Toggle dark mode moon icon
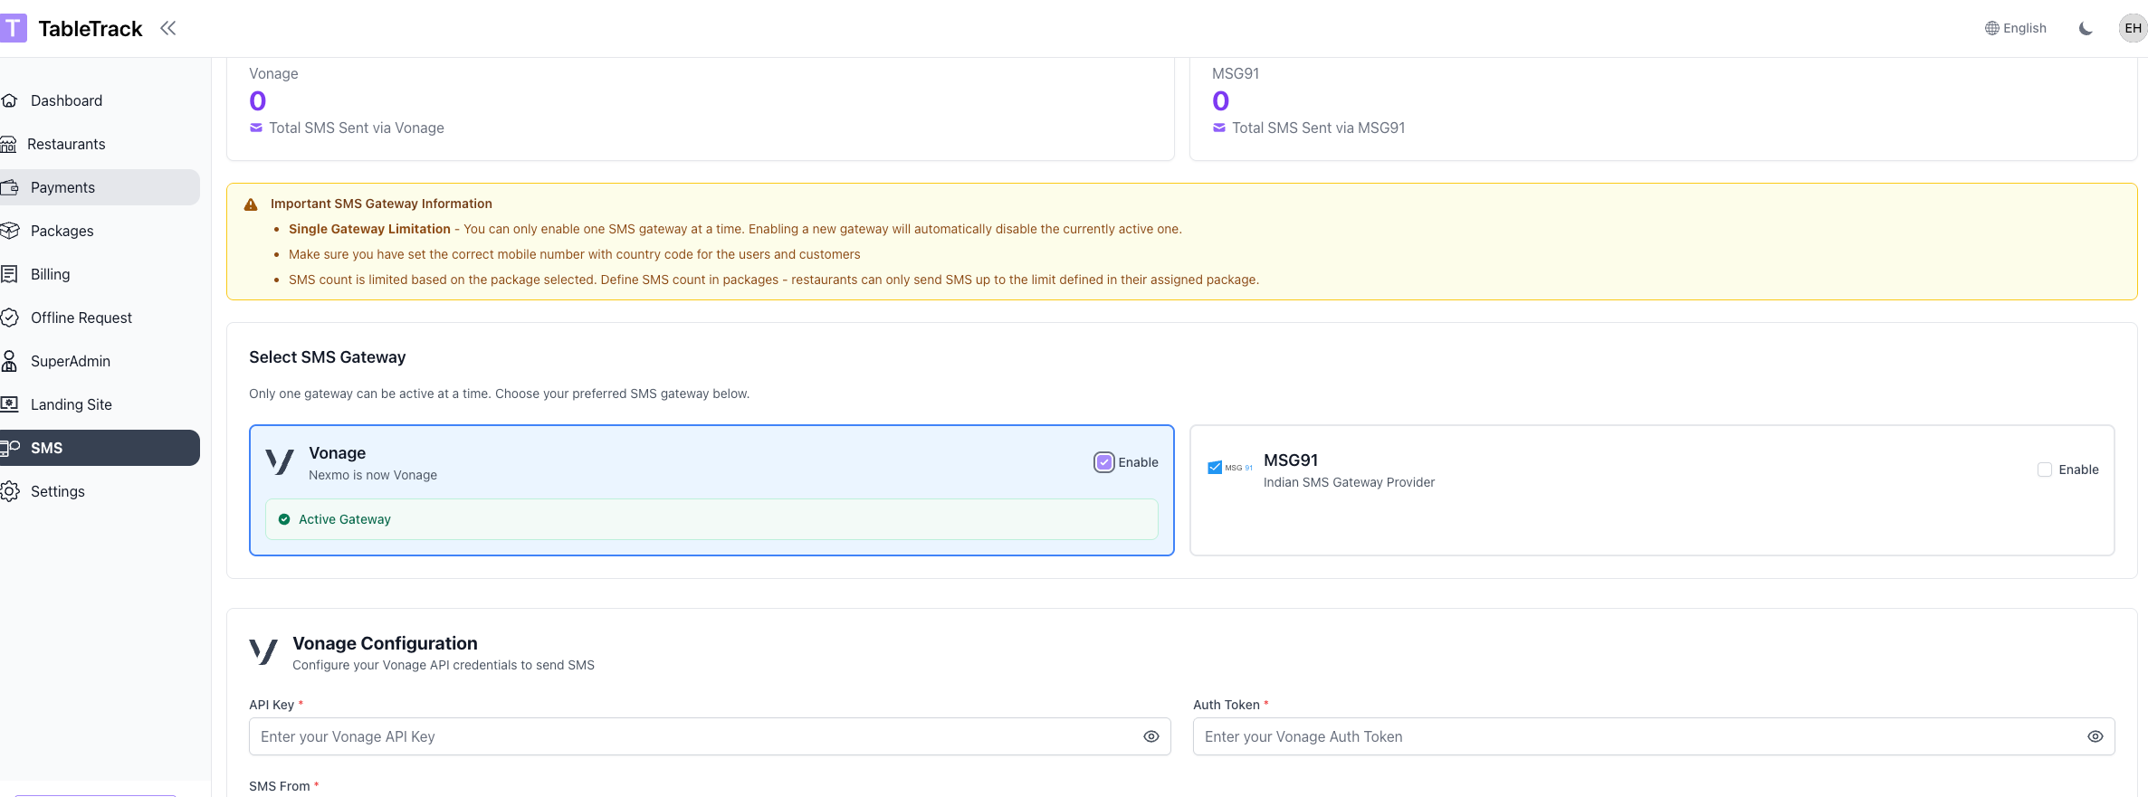 (x=2086, y=28)
